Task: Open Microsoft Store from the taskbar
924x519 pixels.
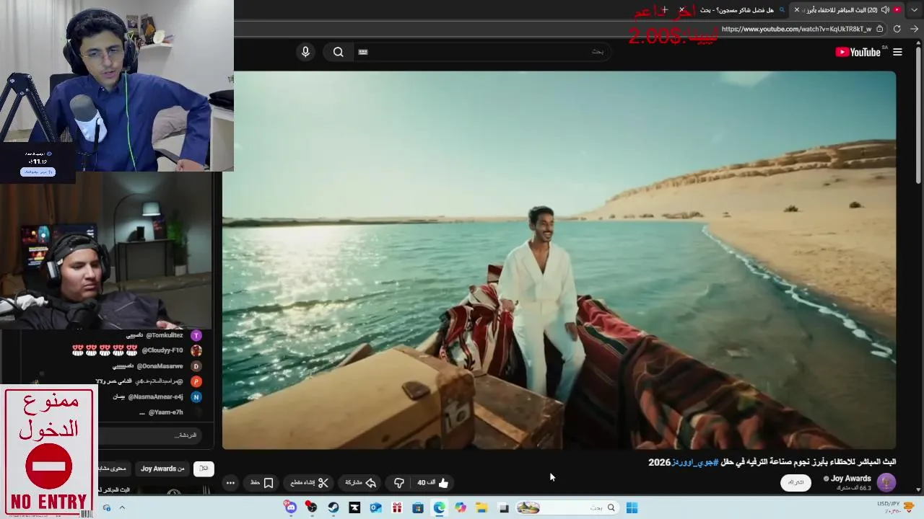Action: (418, 507)
